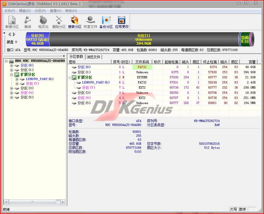
Task: Click the 扩展分区 icon in the left tree
Action: (x=17, y=75)
